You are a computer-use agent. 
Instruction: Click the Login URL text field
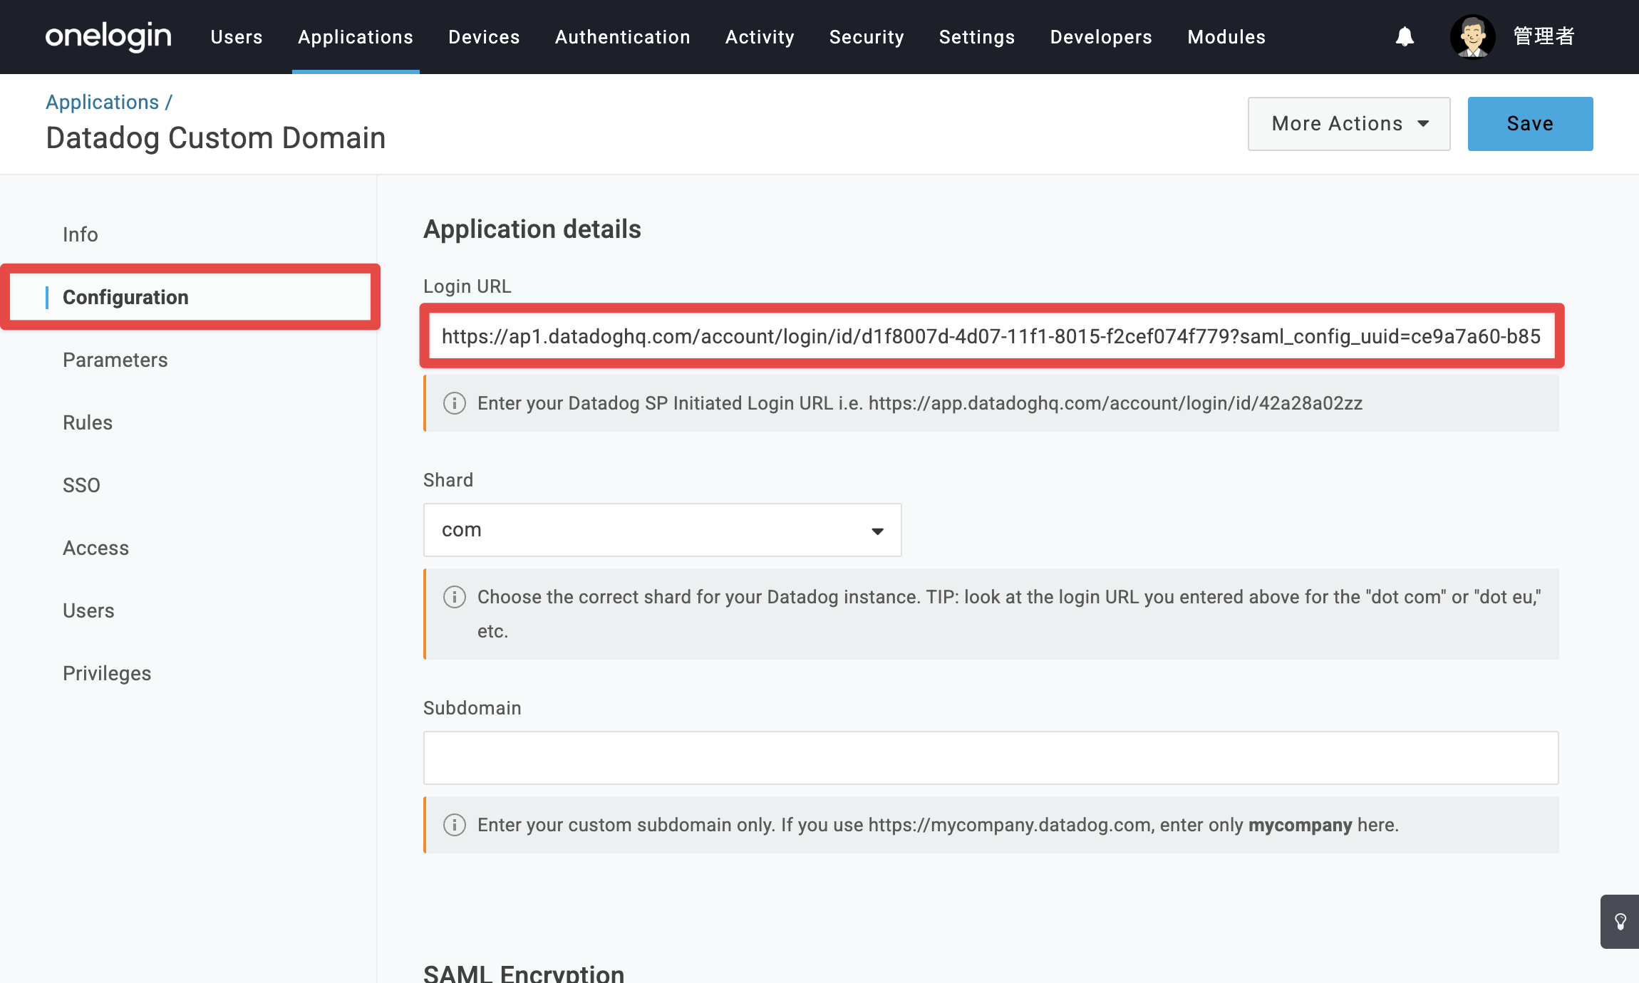point(991,336)
